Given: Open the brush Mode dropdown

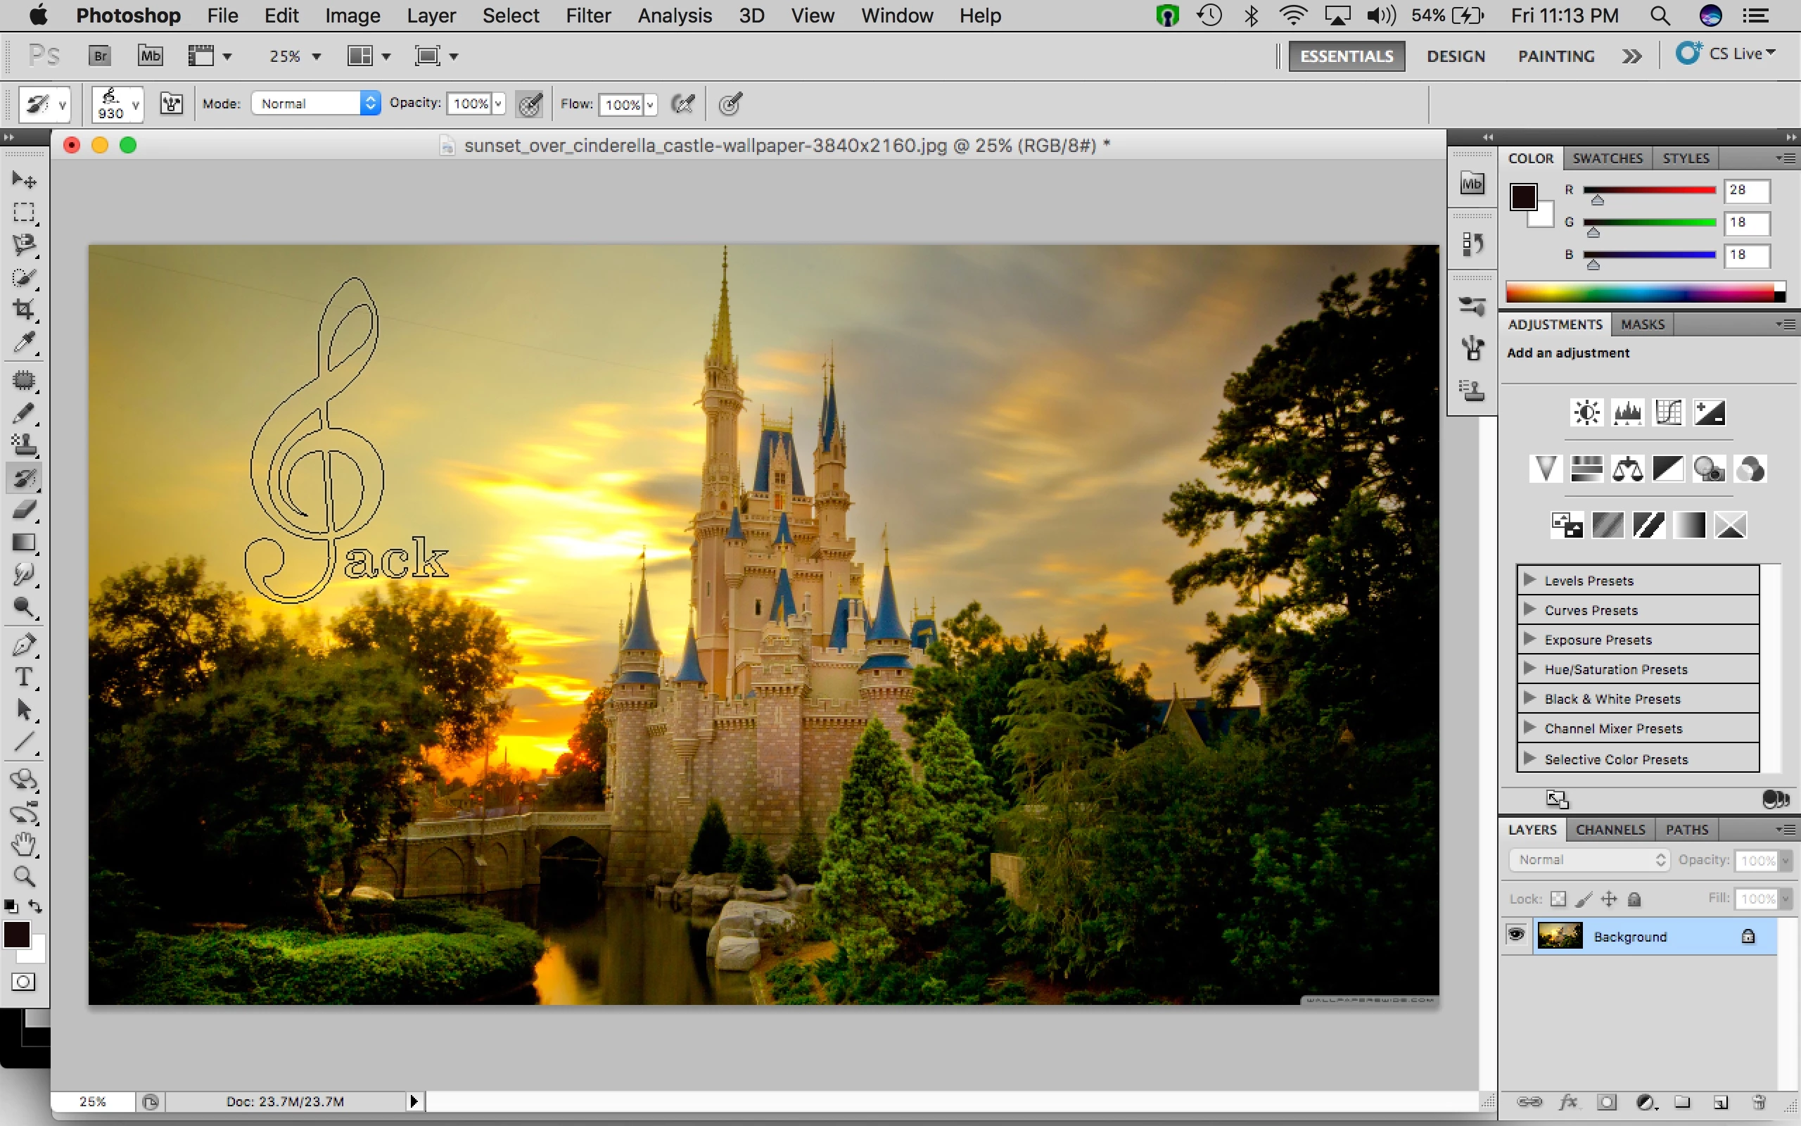Looking at the screenshot, I should [316, 103].
